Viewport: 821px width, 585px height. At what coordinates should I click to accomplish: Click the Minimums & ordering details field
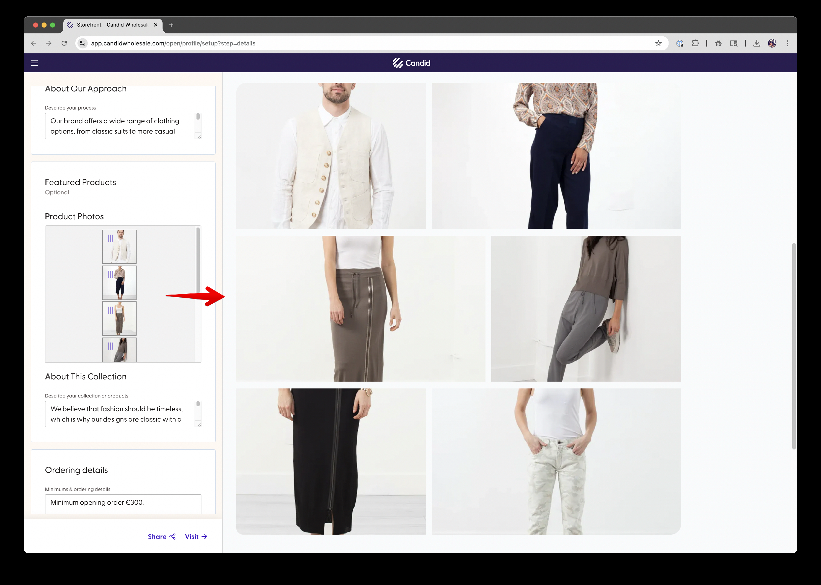(123, 504)
